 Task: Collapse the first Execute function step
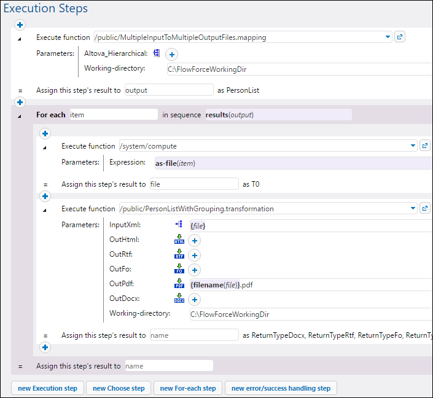click(x=20, y=38)
